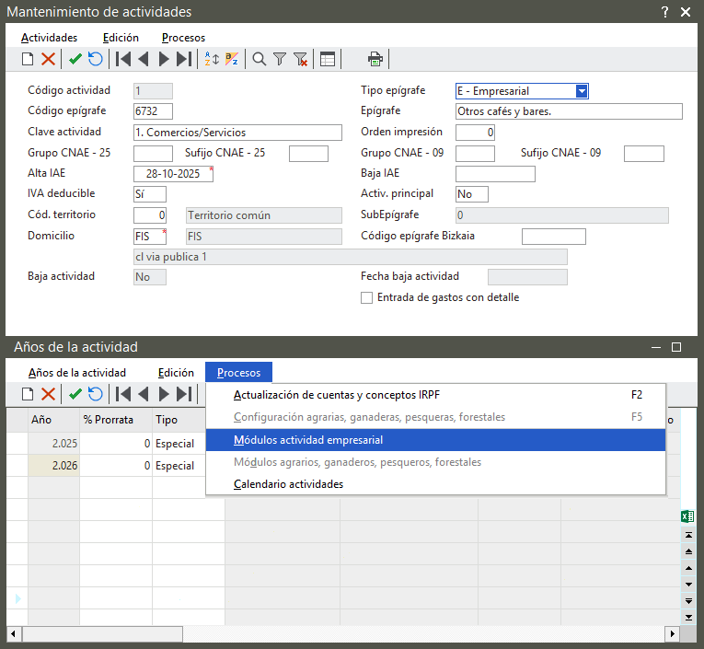Screen dimensions: 704x649
Task: Open the Actividades menu
Action: (x=49, y=38)
